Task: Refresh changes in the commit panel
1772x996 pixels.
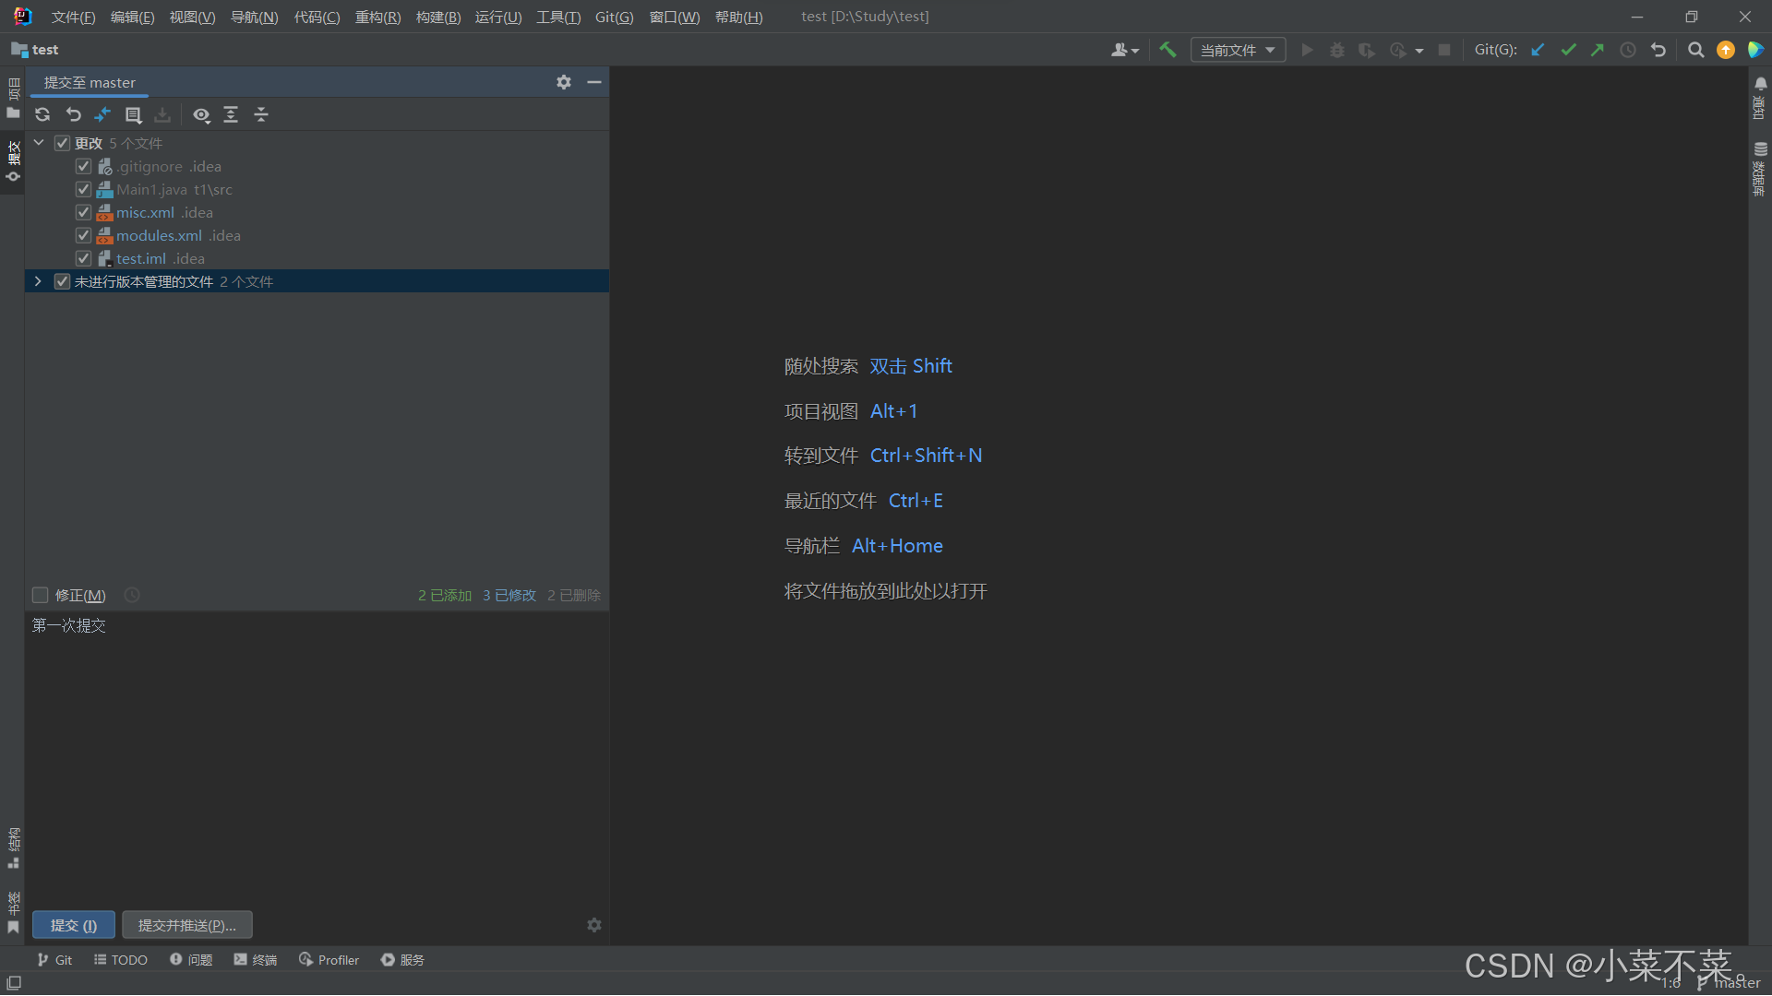Action: click(42, 115)
